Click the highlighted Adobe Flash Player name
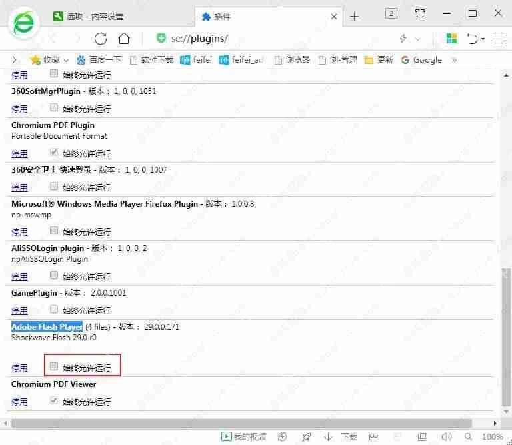The image size is (512, 445). coord(47,326)
